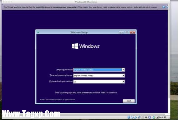Click the 'Time and currency format' label
Image resolution: width=178 pixels, height=120 pixels.
point(61,75)
